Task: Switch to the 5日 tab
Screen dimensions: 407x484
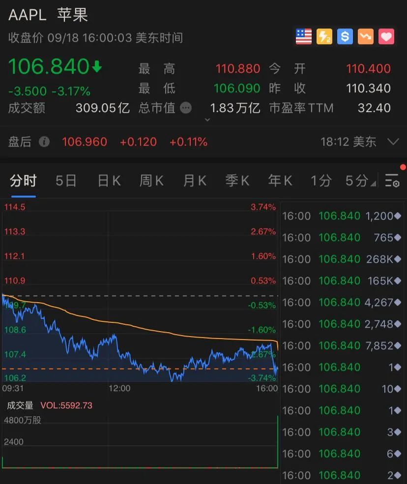Action: click(x=66, y=180)
